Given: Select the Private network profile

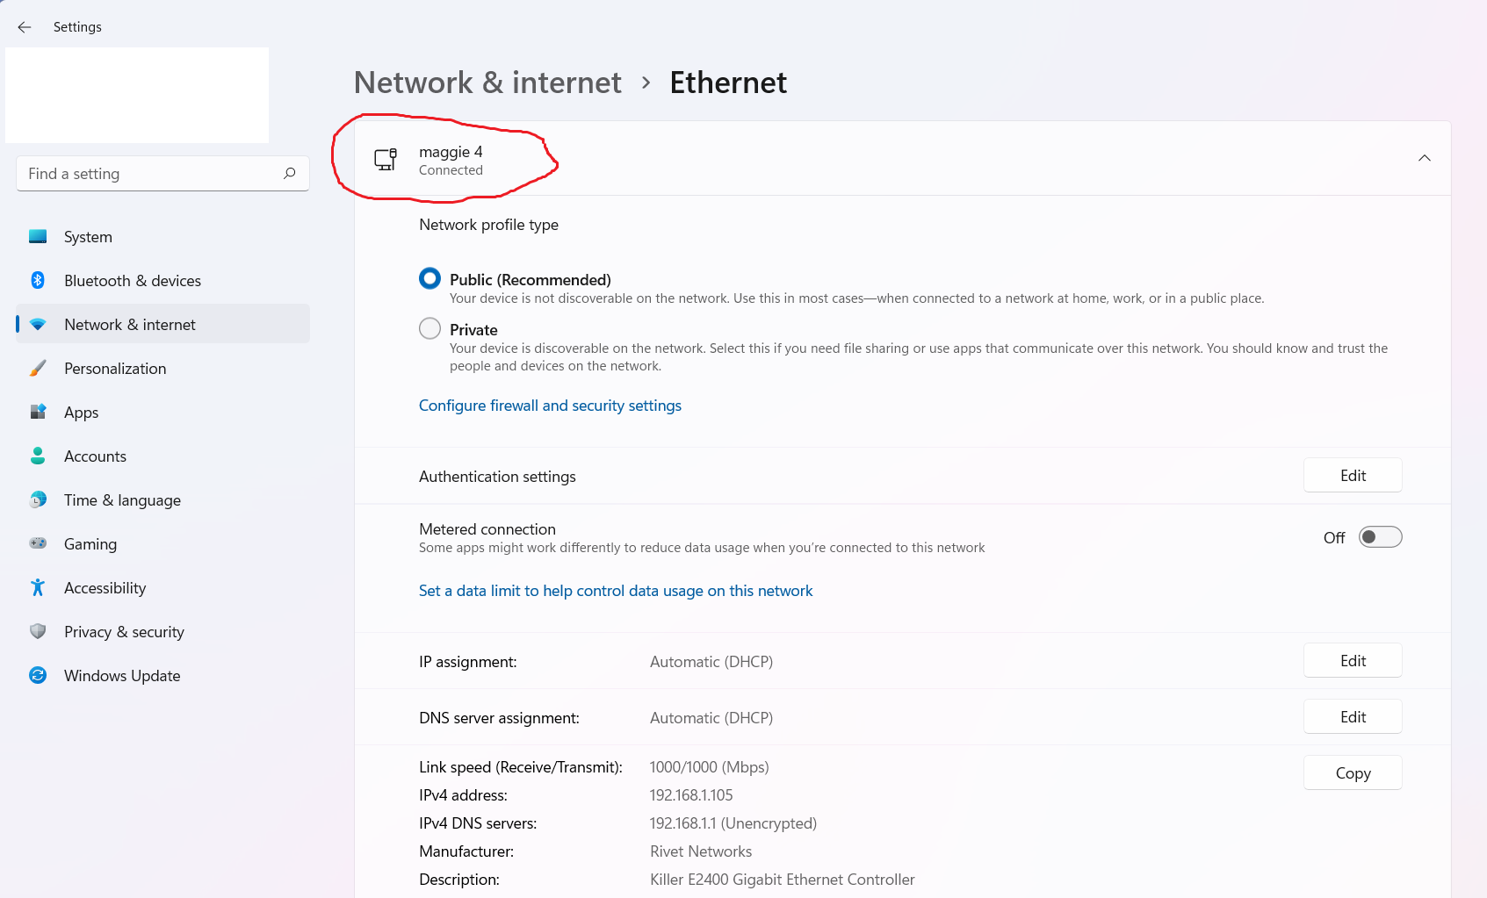Looking at the screenshot, I should pyautogui.click(x=429, y=329).
